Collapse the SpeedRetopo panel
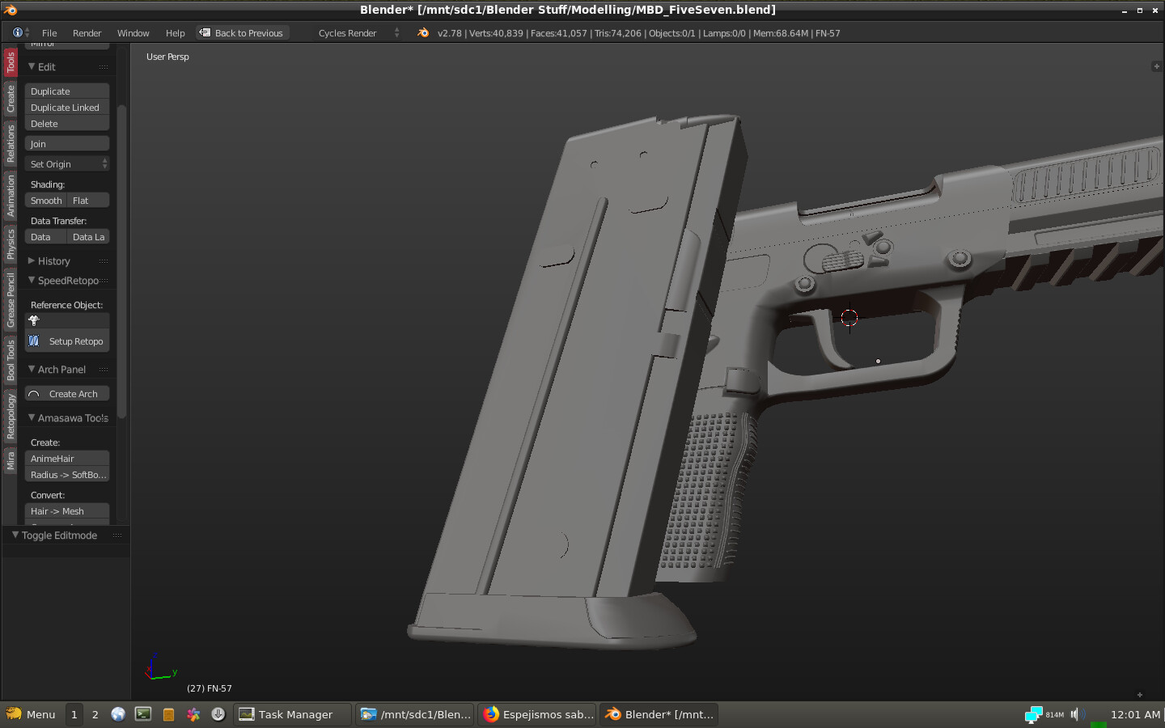The height and width of the screenshot is (728, 1165). pyautogui.click(x=32, y=281)
